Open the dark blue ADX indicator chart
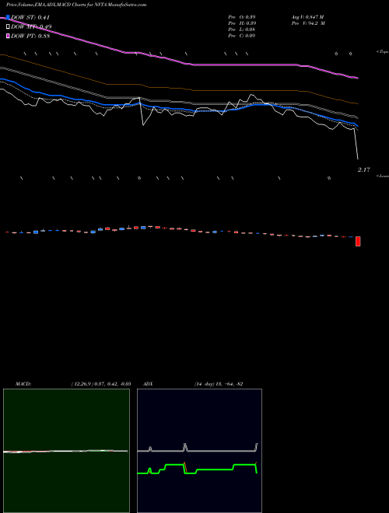The width and height of the screenshot is (389, 513). pos(199,451)
